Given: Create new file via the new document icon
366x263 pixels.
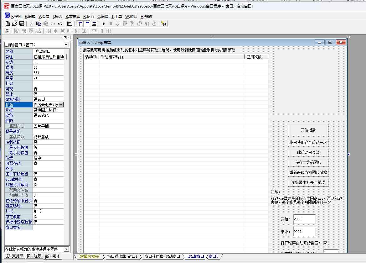Looking at the screenshot, I should click(8, 24).
